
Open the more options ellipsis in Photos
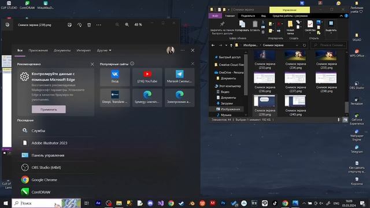coord(99,25)
